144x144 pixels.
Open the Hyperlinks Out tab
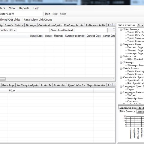96,85
